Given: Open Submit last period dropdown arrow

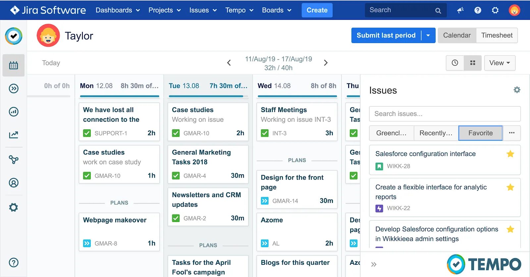Looking at the screenshot, I should pyautogui.click(x=428, y=35).
